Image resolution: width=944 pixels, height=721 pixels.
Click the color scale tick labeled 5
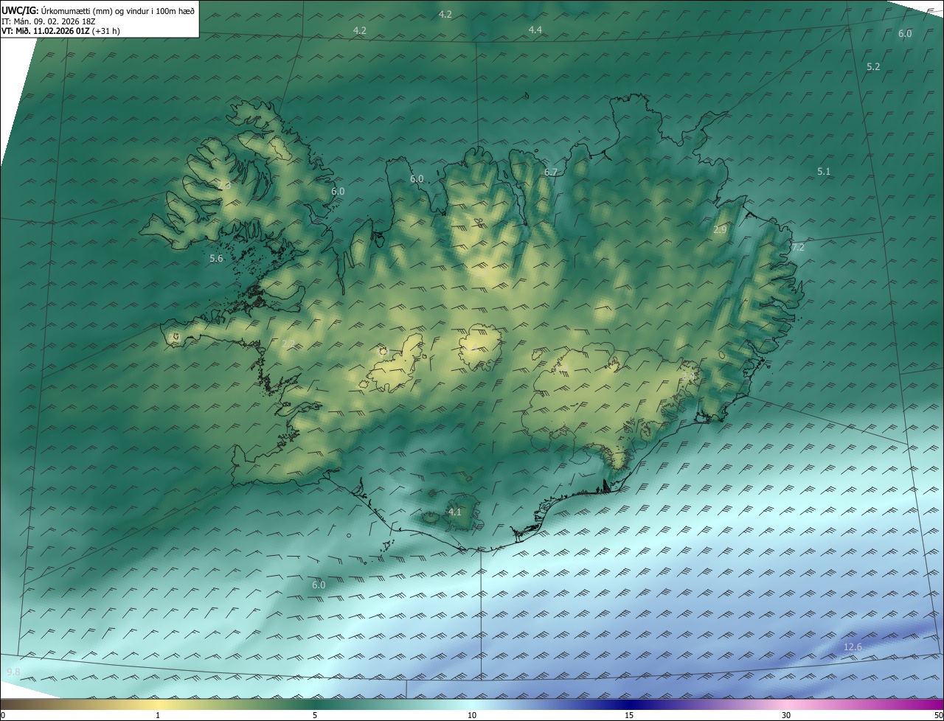315,715
